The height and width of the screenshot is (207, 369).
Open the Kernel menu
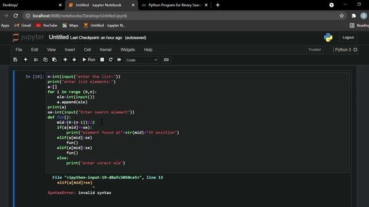[106, 50]
